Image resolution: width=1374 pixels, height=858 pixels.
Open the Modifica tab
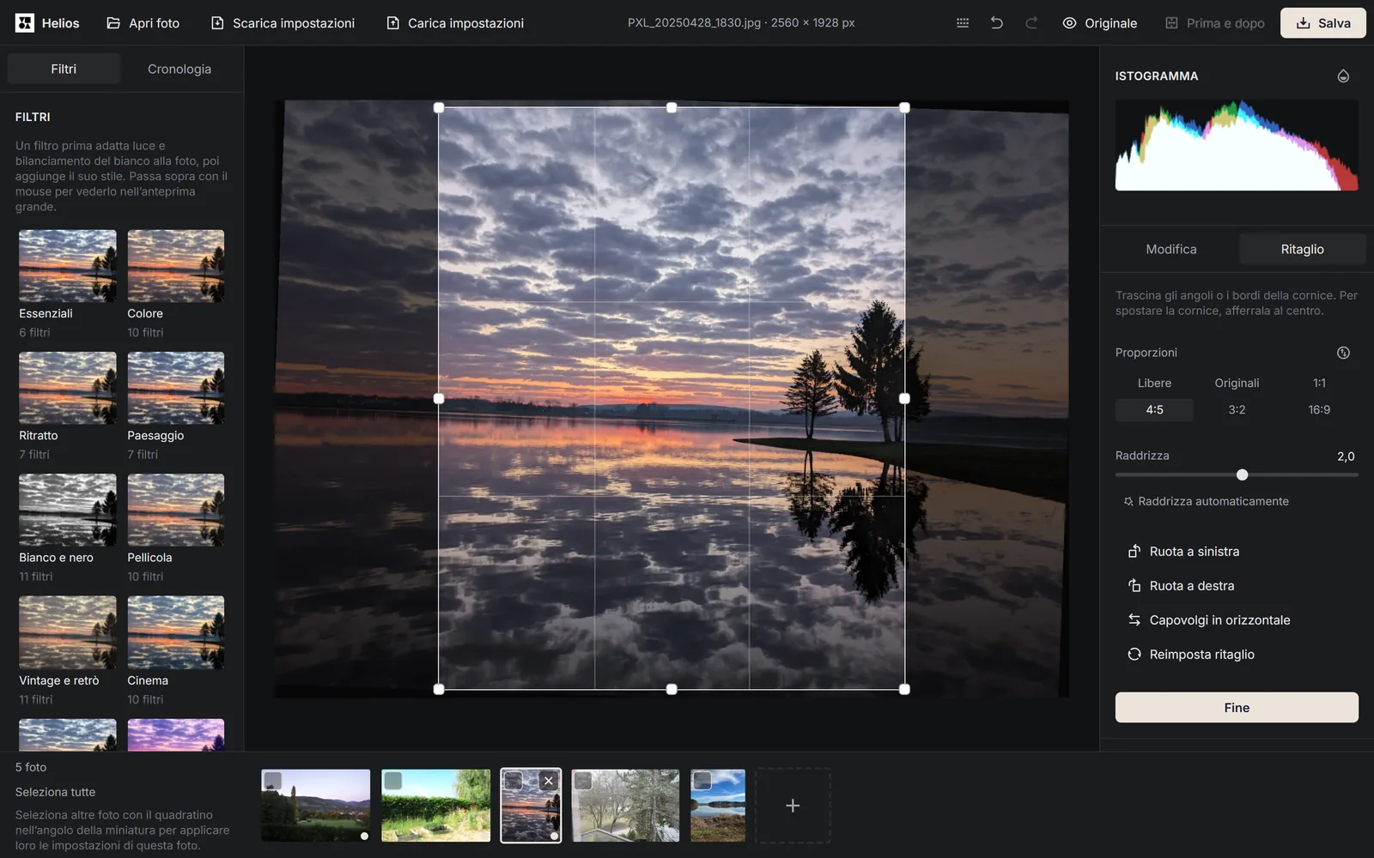point(1170,249)
